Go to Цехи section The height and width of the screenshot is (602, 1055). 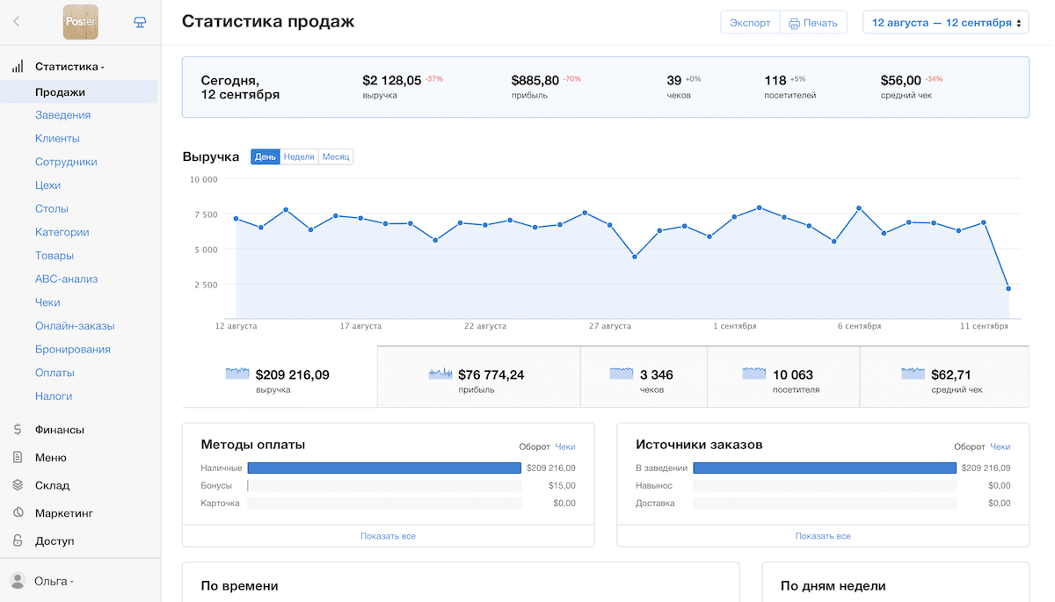point(47,185)
